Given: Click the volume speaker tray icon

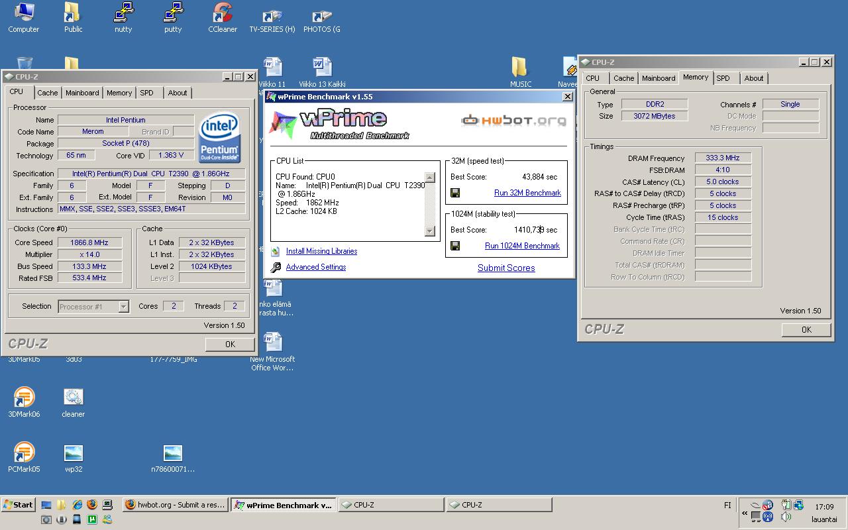Looking at the screenshot, I should coord(786,517).
